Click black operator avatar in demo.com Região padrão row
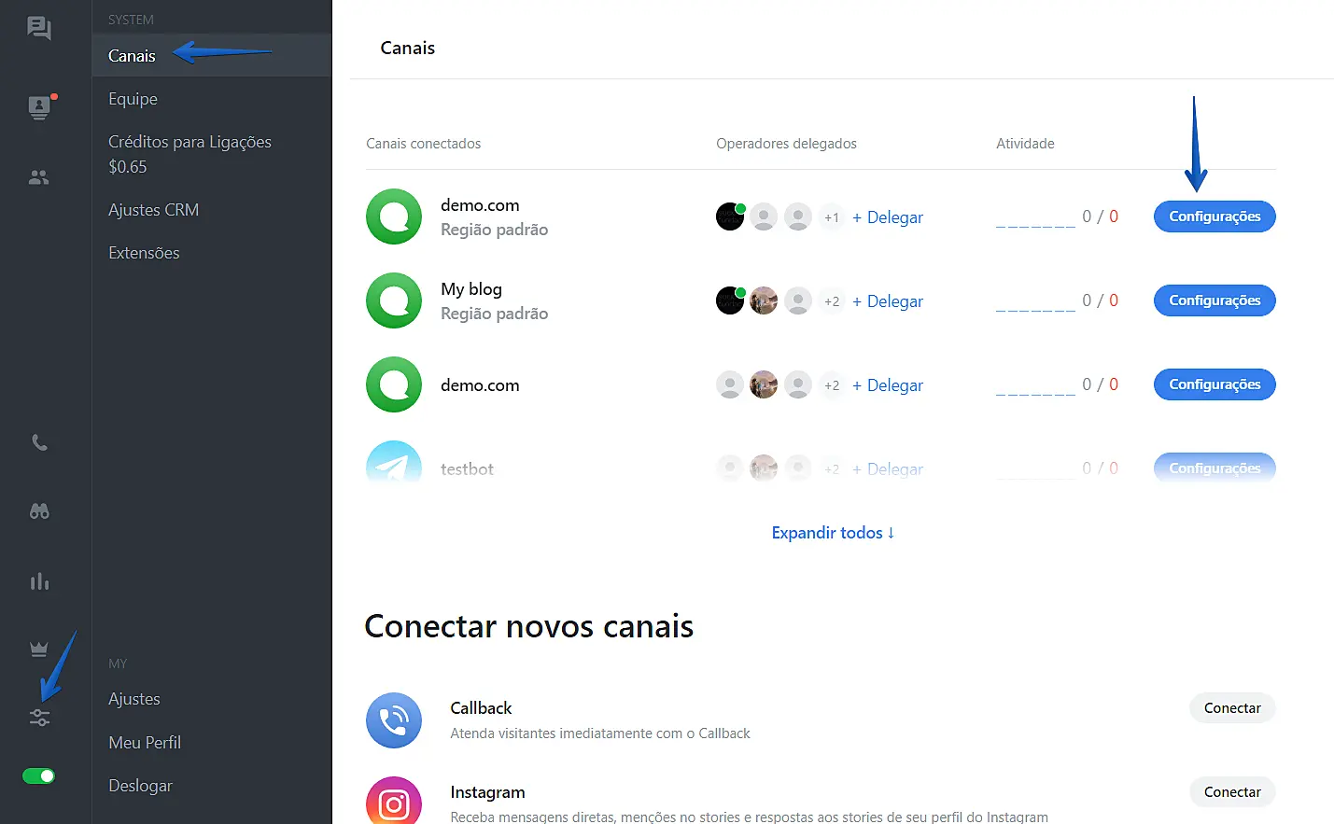The image size is (1334, 824). [x=730, y=216]
